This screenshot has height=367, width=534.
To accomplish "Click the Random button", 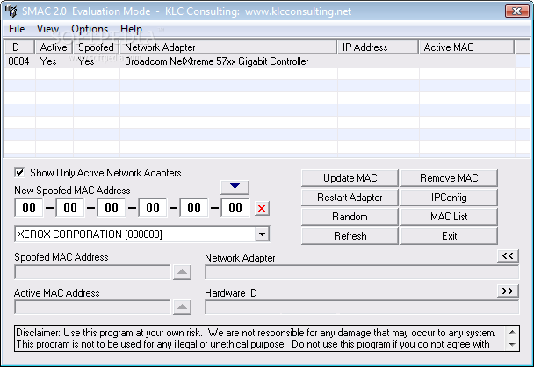I will [350, 217].
